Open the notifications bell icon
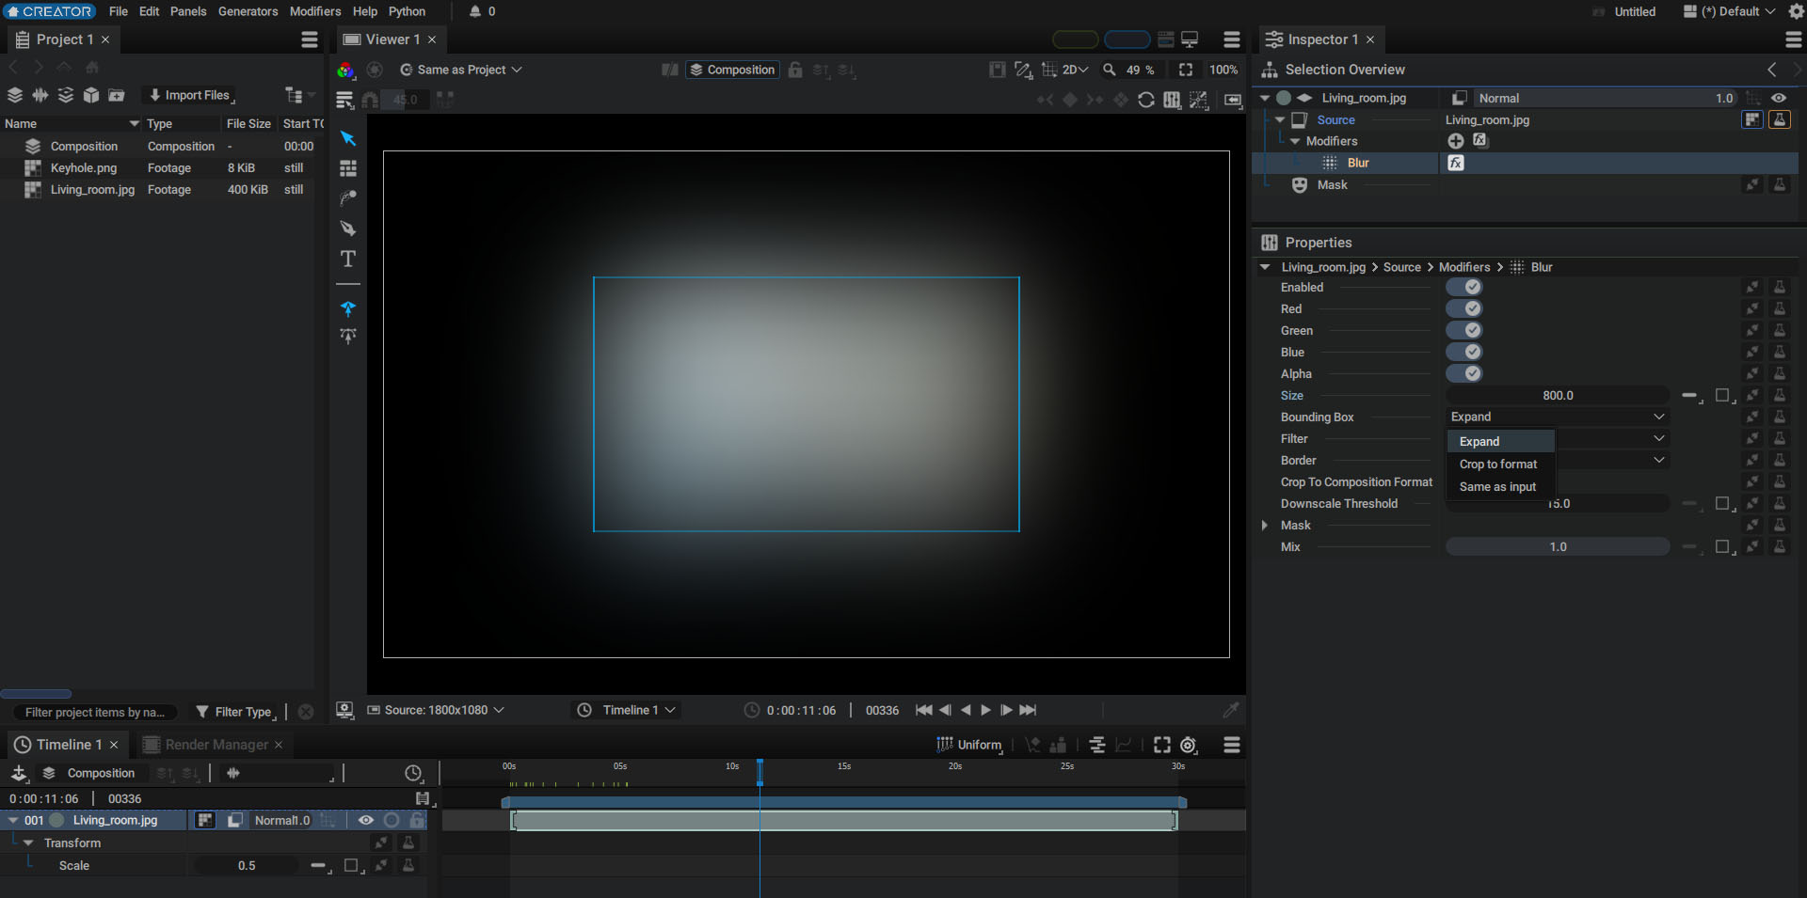The image size is (1807, 898). 475,11
